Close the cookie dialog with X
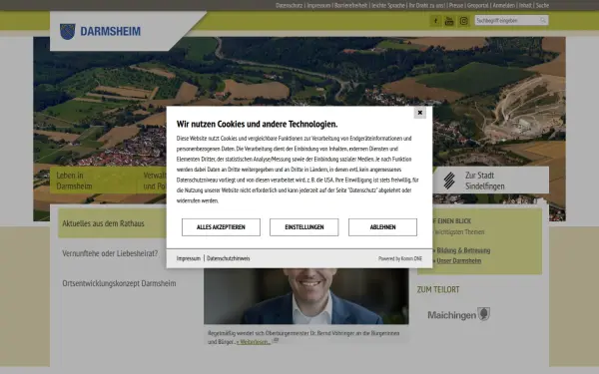Viewport: 599px width, 374px height. point(420,113)
